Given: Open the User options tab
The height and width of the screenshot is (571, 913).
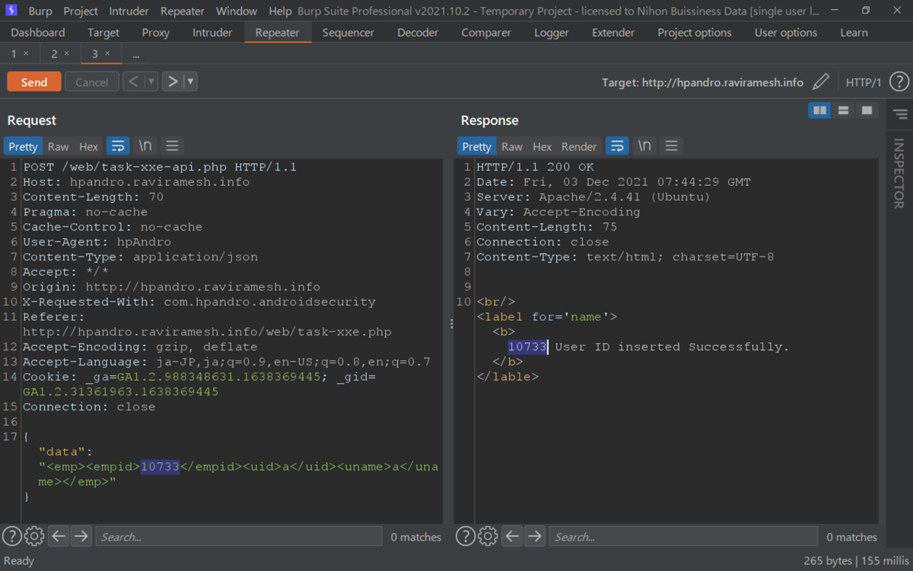Looking at the screenshot, I should [786, 33].
